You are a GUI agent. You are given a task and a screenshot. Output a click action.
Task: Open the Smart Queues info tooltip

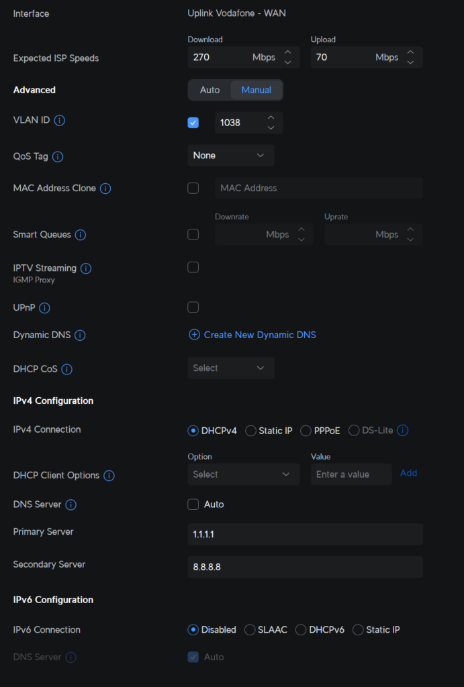(x=81, y=235)
